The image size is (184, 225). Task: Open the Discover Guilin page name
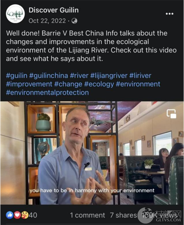click(x=54, y=10)
